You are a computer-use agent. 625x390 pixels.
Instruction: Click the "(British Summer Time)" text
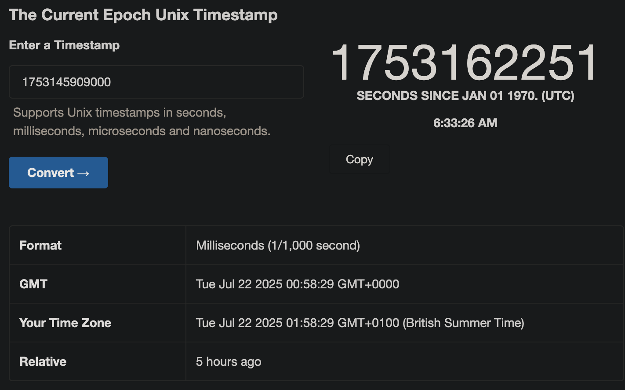tap(464, 323)
